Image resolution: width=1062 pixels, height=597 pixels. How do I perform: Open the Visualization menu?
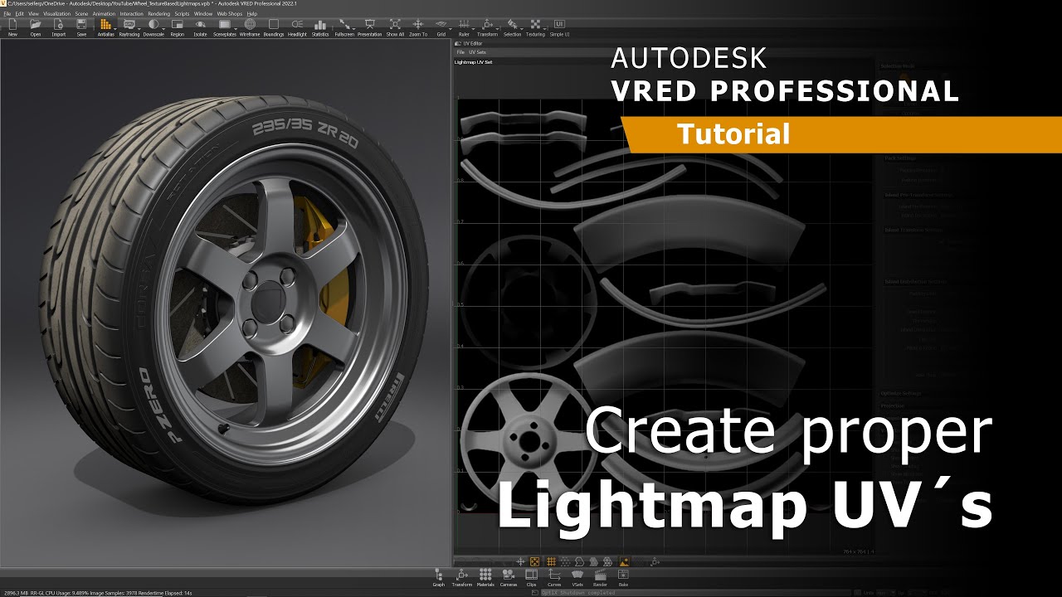coord(56,14)
